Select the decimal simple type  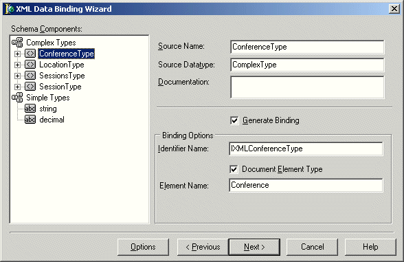[x=52, y=120]
